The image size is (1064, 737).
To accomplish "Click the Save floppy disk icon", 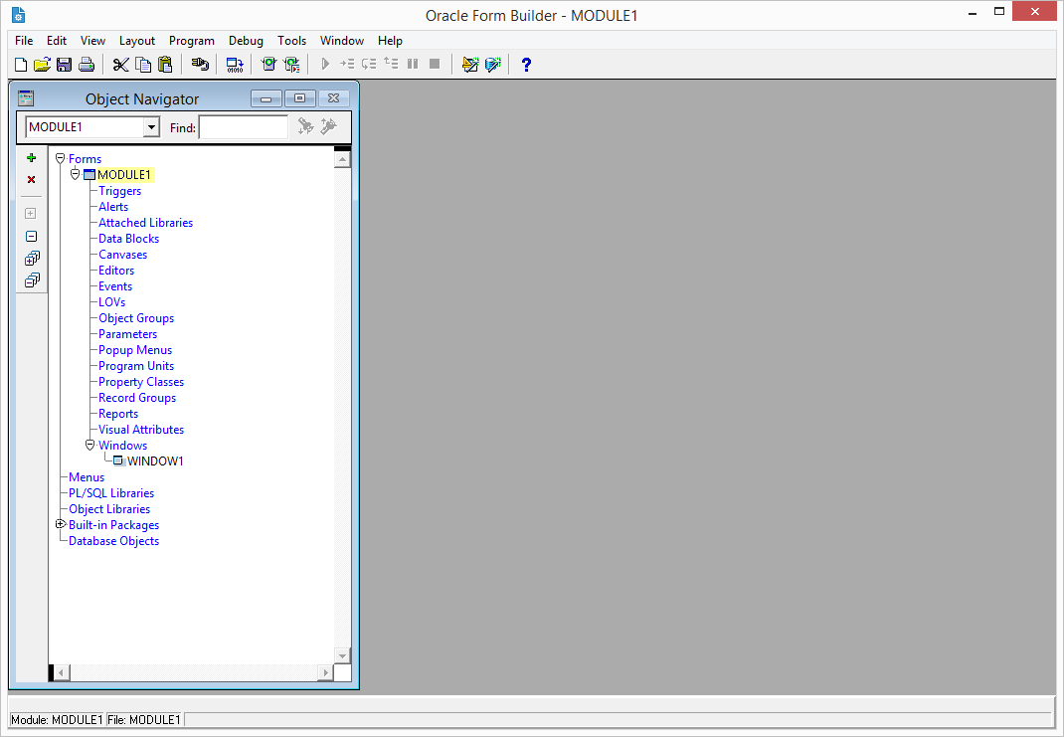I will point(65,65).
